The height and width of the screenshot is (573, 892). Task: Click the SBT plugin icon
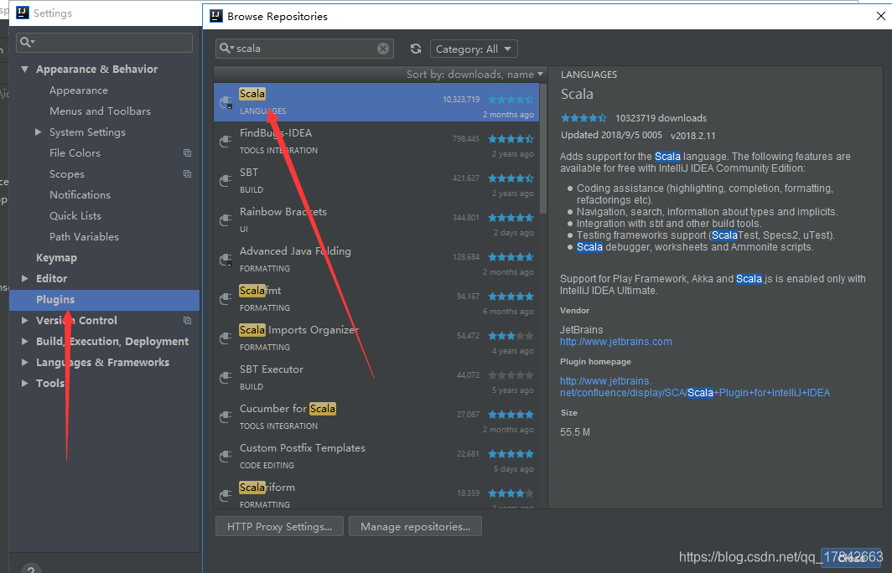pos(226,181)
